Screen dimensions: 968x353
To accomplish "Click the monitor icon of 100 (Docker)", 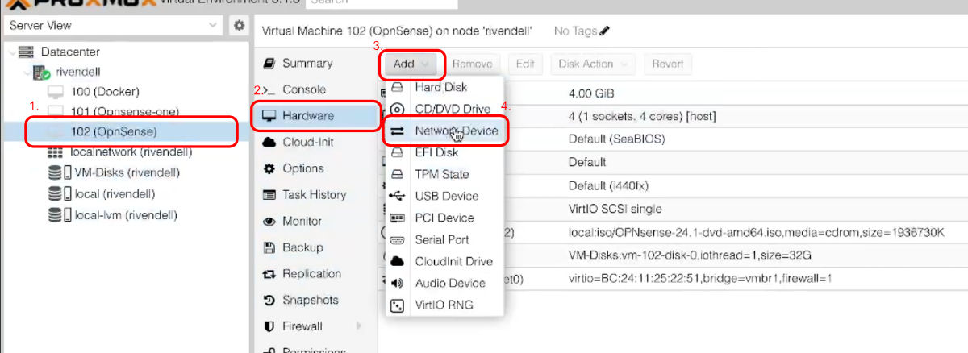I will tap(55, 92).
